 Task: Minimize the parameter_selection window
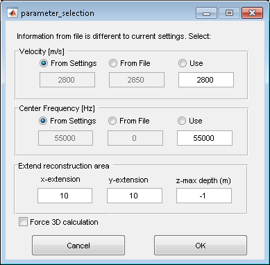coord(206,13)
